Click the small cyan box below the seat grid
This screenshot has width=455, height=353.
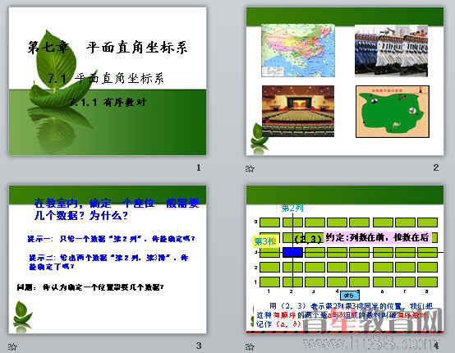pos(349,296)
